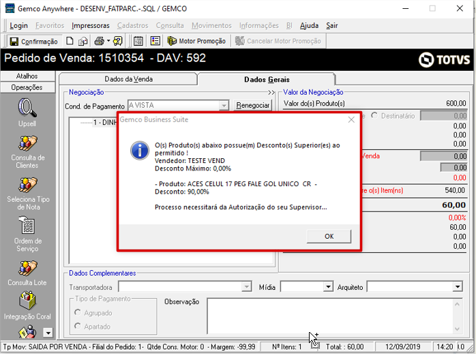Switch to Dados da Venda tab
476x354 pixels.
pyautogui.click(x=128, y=79)
